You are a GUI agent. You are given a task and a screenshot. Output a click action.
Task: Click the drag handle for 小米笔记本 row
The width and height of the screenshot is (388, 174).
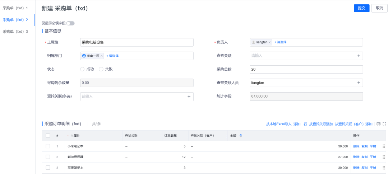tap(384, 146)
